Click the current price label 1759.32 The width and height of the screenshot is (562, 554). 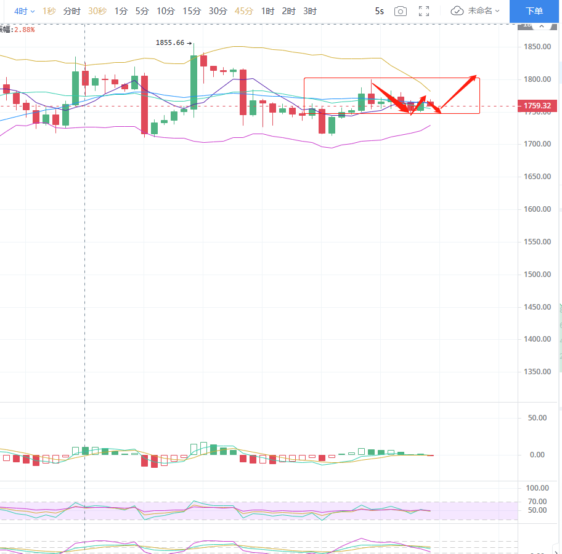(537, 106)
